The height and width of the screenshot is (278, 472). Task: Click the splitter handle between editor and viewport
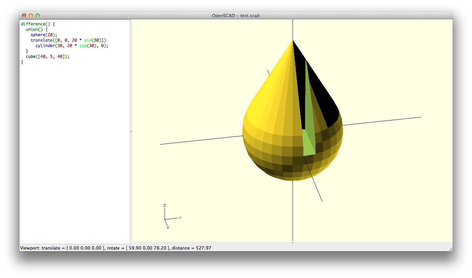coord(131,131)
